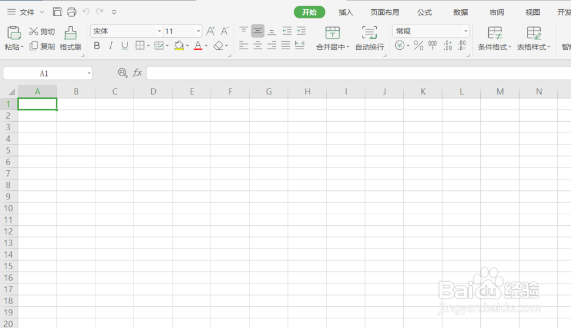The width and height of the screenshot is (571, 328).
Task: Click the Undo arrow
Action: 86,11
